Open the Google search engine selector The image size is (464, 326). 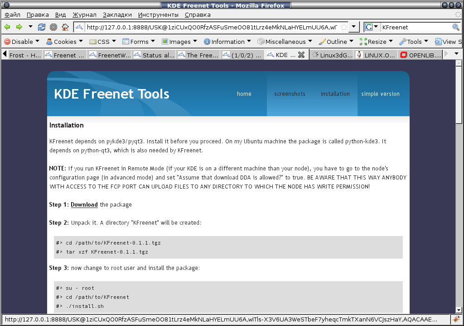click(x=372, y=27)
